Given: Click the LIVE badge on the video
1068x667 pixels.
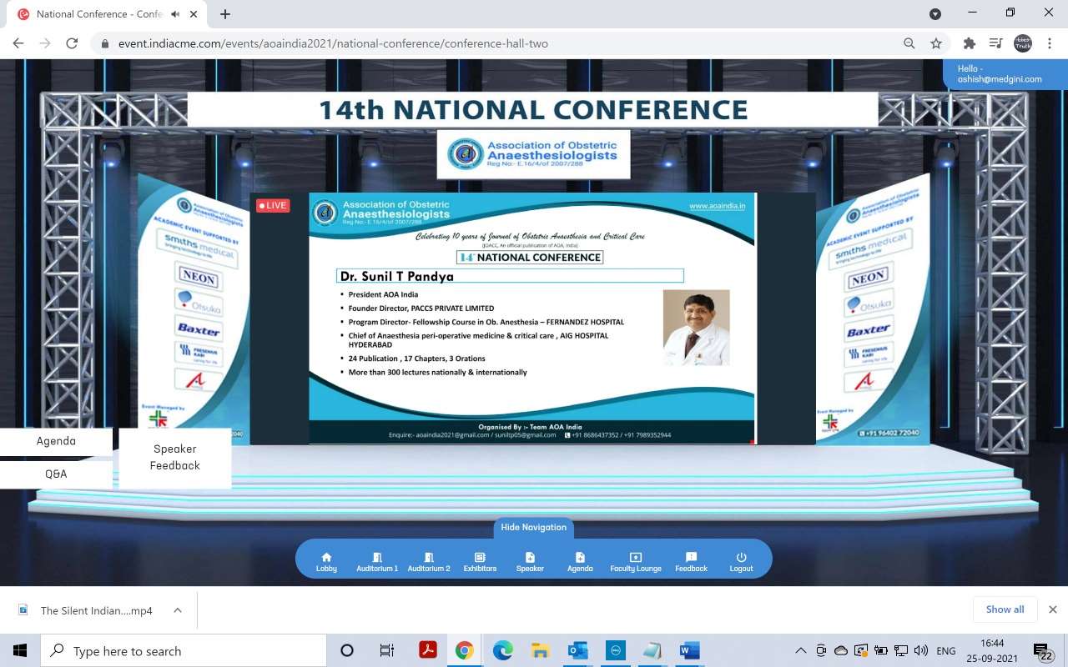Looking at the screenshot, I should coord(273,205).
